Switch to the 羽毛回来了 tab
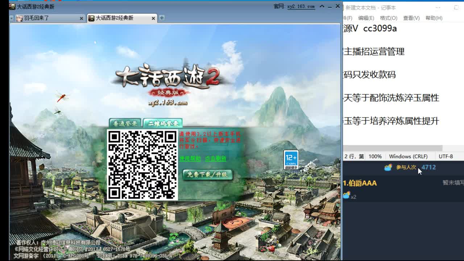464x261 pixels. click(x=50, y=18)
